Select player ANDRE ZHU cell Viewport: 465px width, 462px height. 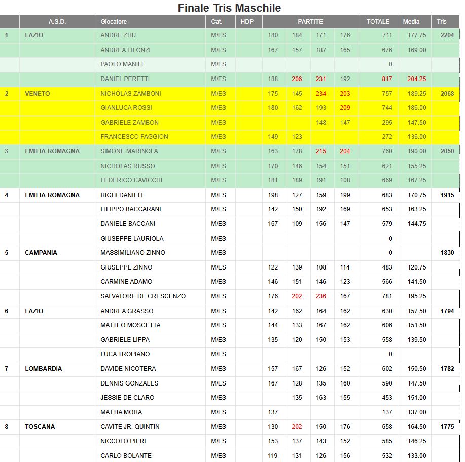click(118, 35)
